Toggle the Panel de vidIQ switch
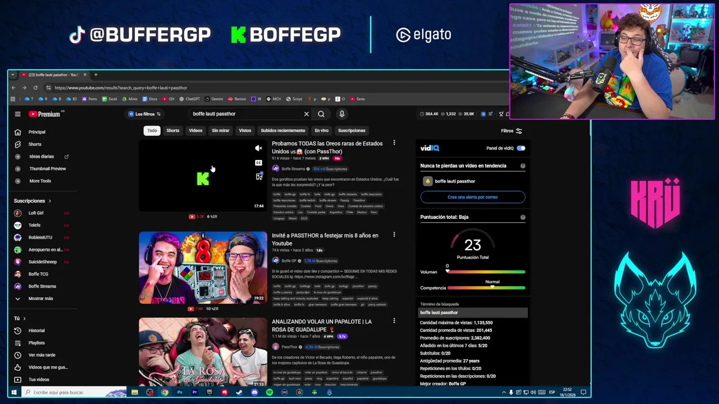Image resolution: width=719 pixels, height=404 pixels. (521, 148)
